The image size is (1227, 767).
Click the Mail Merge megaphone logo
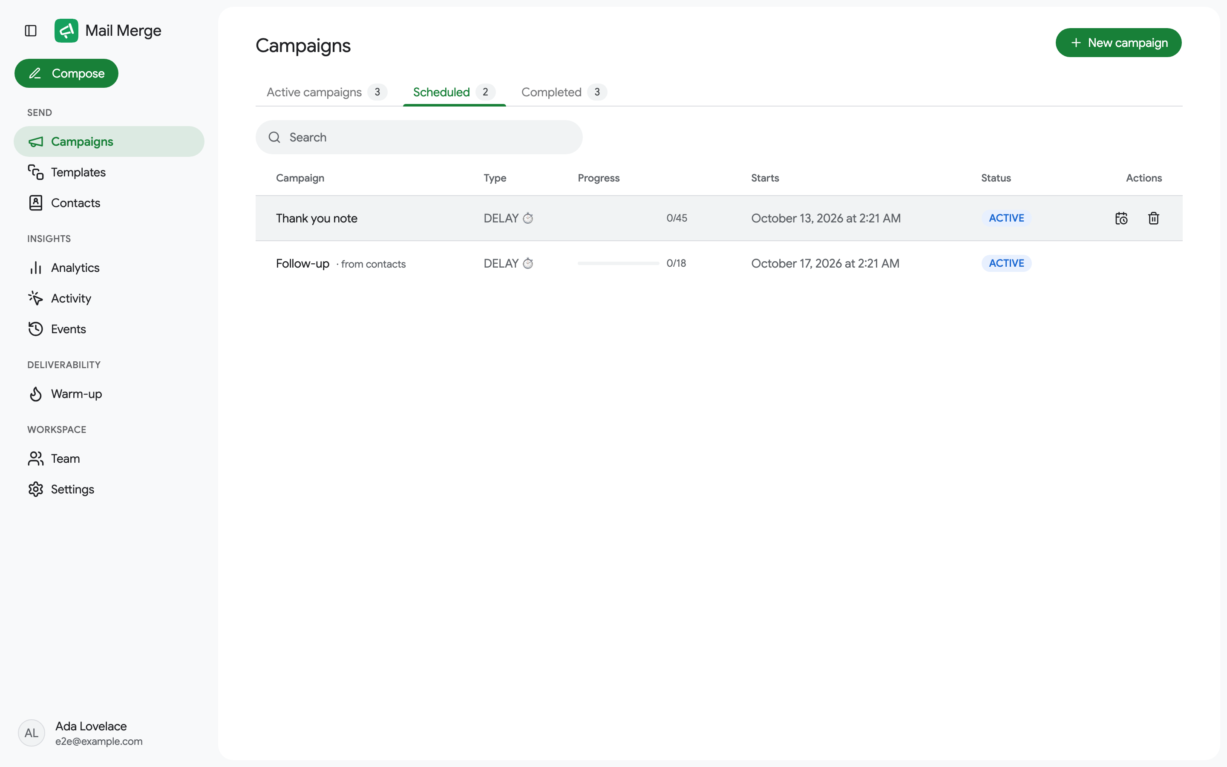66,30
